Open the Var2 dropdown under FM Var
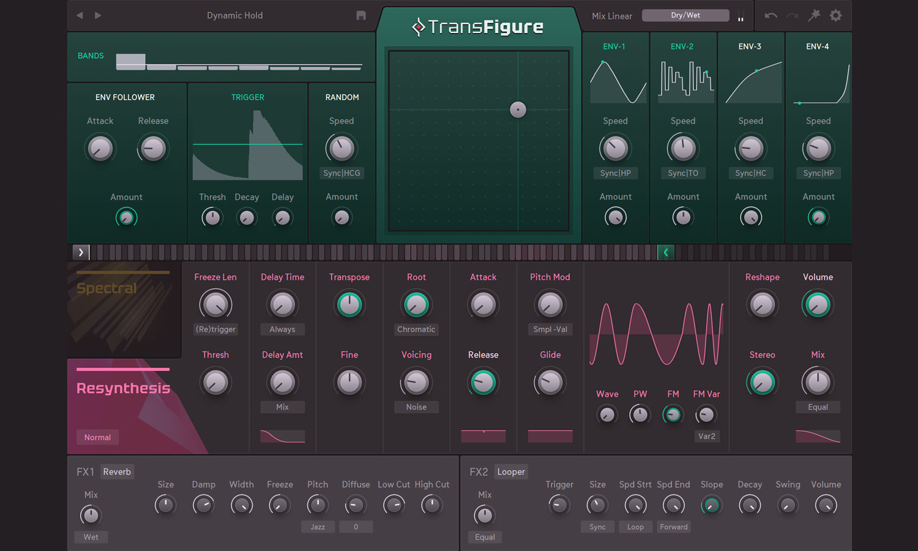The width and height of the screenshot is (918, 551). click(x=707, y=437)
